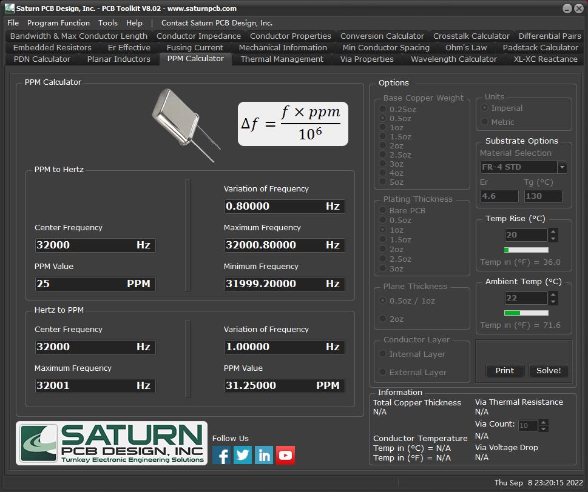Screen dimensions: 588x492
Task: Switch to PDN Calculator tab
Action: tap(42, 59)
